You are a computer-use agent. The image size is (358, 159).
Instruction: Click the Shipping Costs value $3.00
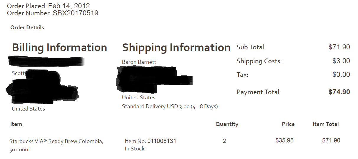(x=341, y=61)
